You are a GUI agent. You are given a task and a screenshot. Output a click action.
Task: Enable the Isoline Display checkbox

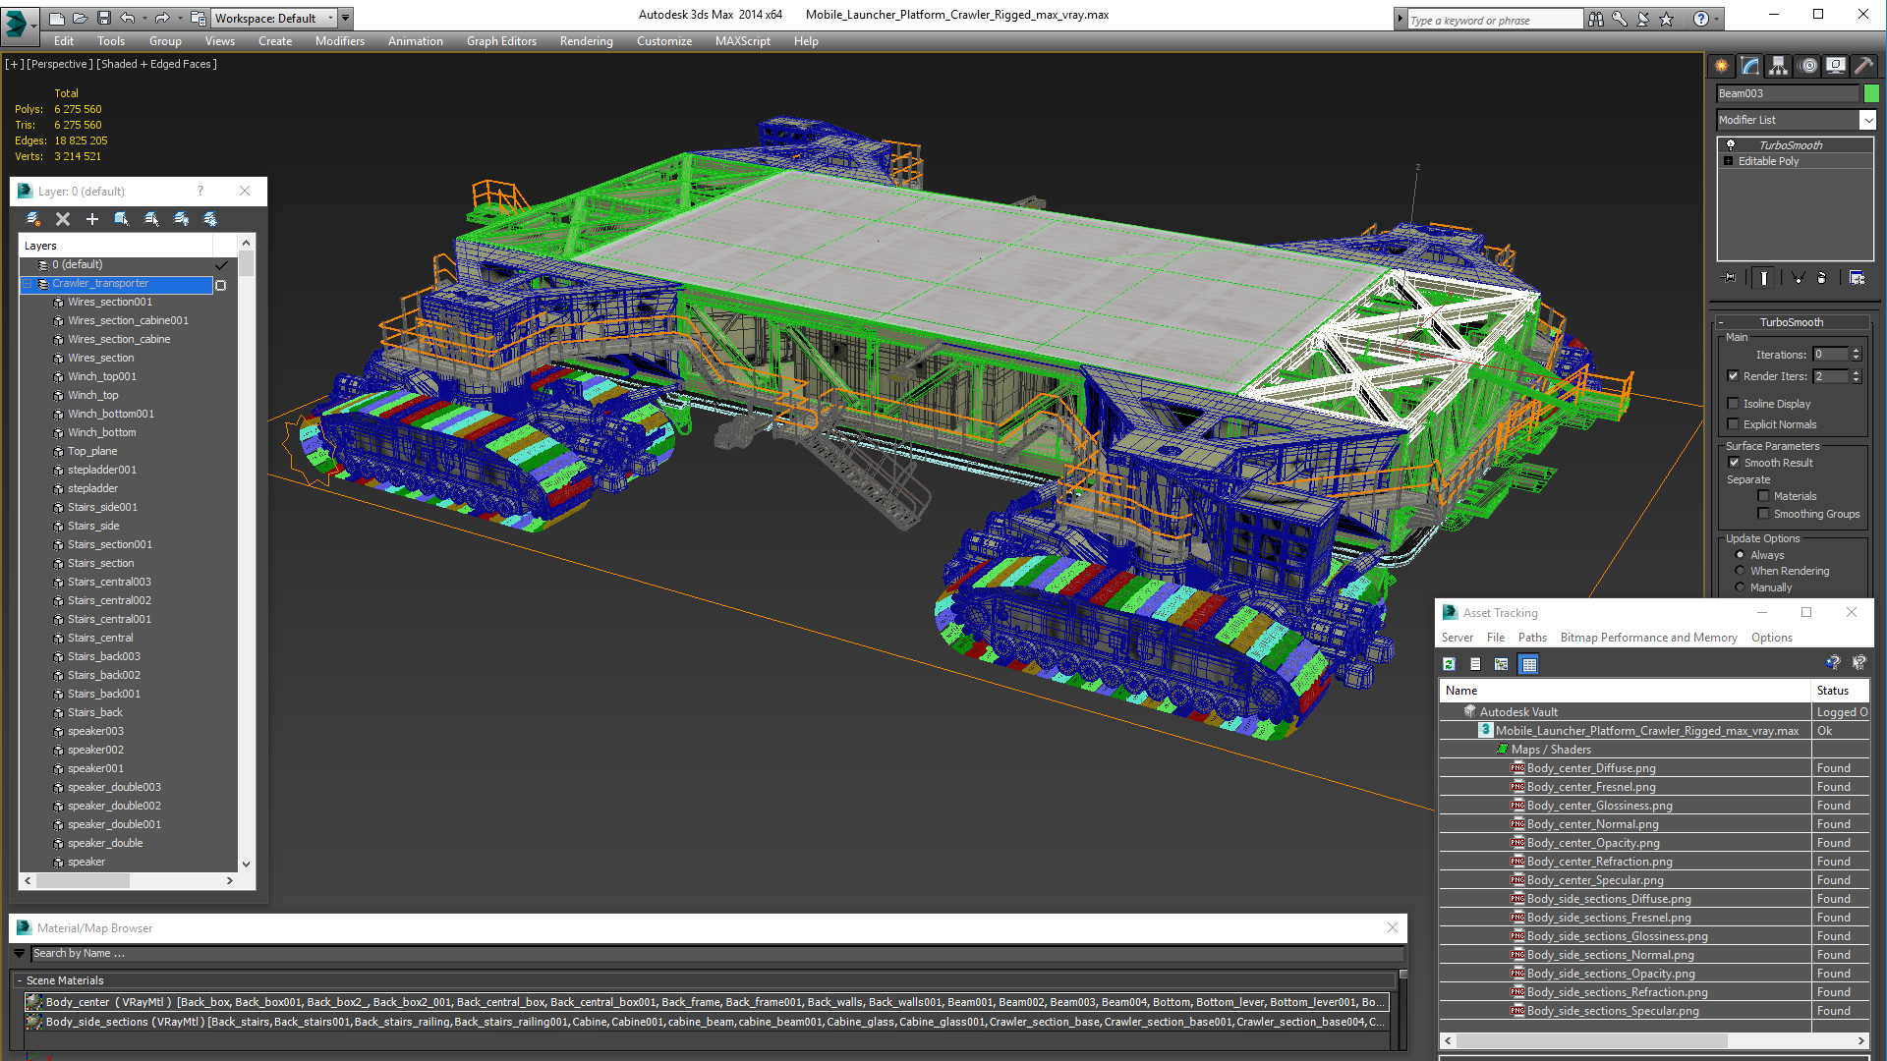pos(1734,404)
